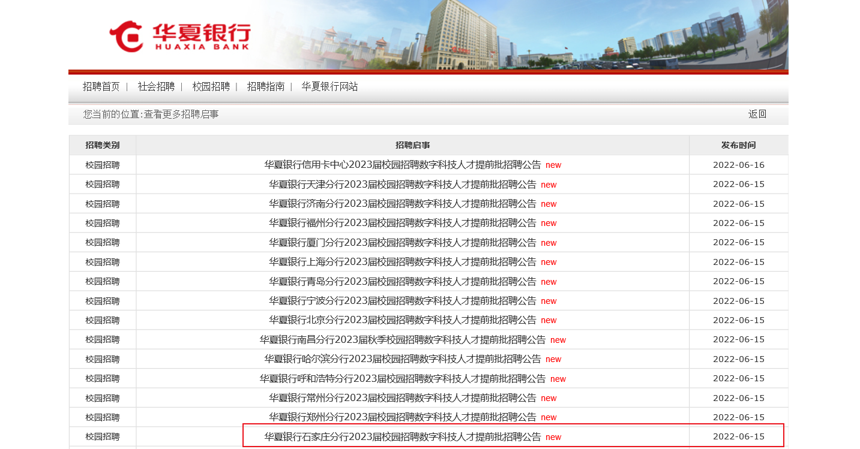
Task: Open 石家庄分行 recruitment announcement
Action: click(403, 436)
